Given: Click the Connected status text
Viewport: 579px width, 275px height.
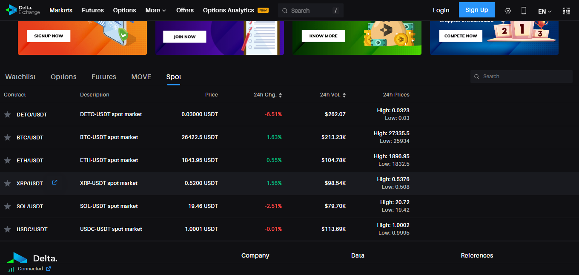Looking at the screenshot, I should (30, 269).
